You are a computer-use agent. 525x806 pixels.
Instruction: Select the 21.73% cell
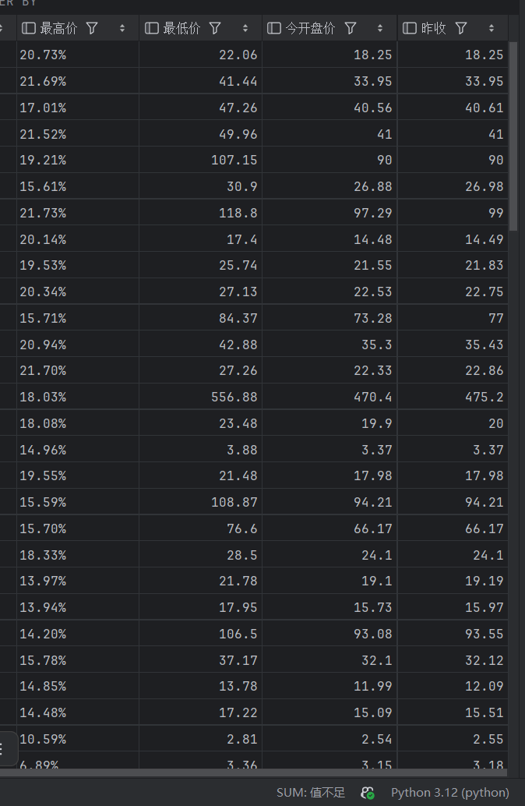(x=43, y=213)
